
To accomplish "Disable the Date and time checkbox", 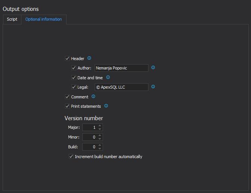I will click(74, 78).
